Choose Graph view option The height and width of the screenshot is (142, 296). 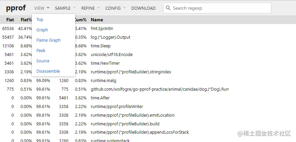tap(42, 30)
